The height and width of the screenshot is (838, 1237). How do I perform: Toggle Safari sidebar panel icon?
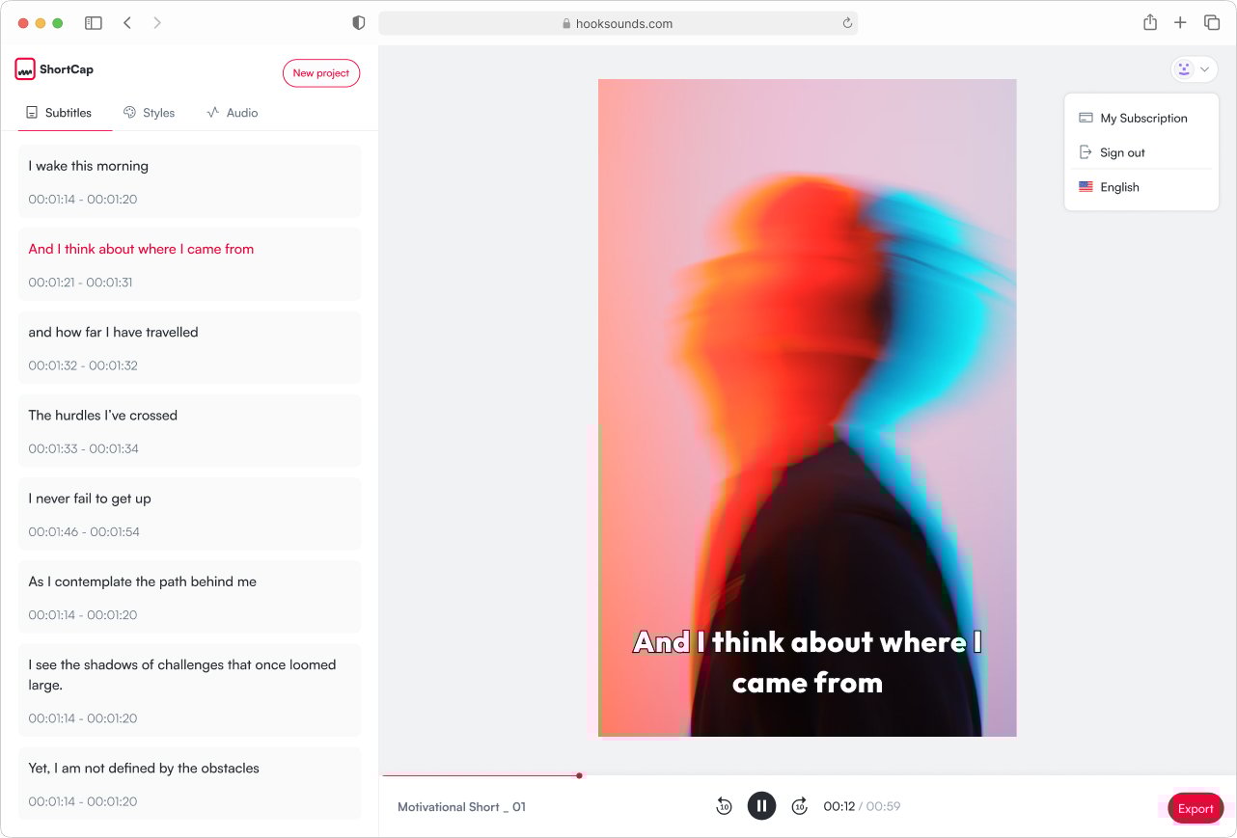(x=94, y=23)
